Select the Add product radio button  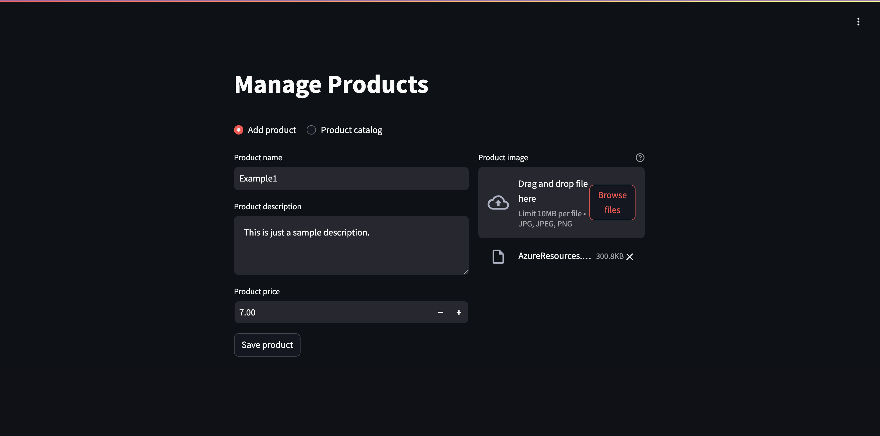[238, 130]
